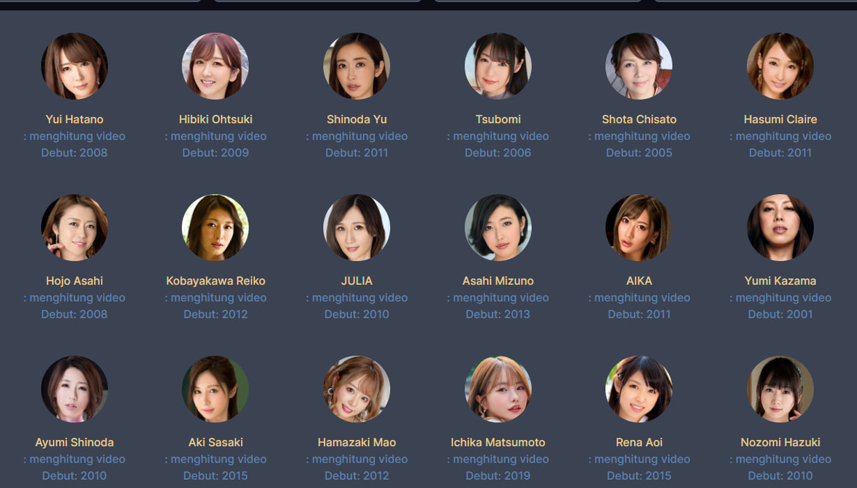Open the Kobayakawa Reiko name link
The width and height of the screenshot is (857, 488).
(x=215, y=281)
